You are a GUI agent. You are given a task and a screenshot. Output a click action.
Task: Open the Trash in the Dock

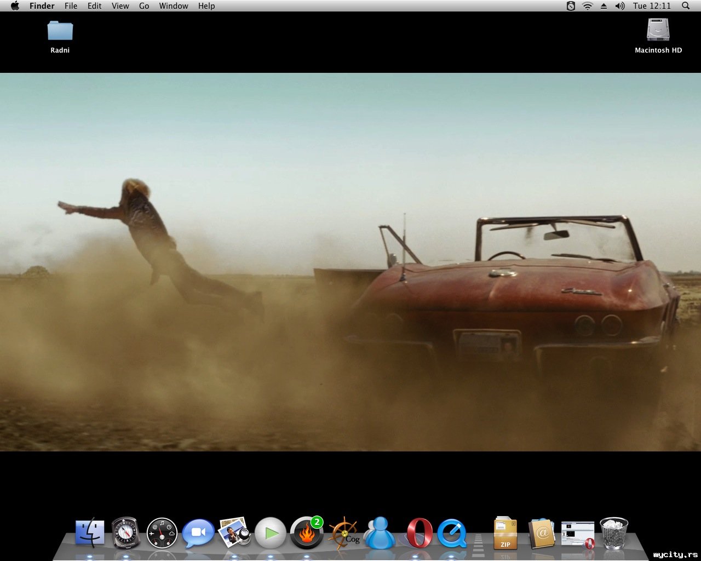[x=614, y=533]
